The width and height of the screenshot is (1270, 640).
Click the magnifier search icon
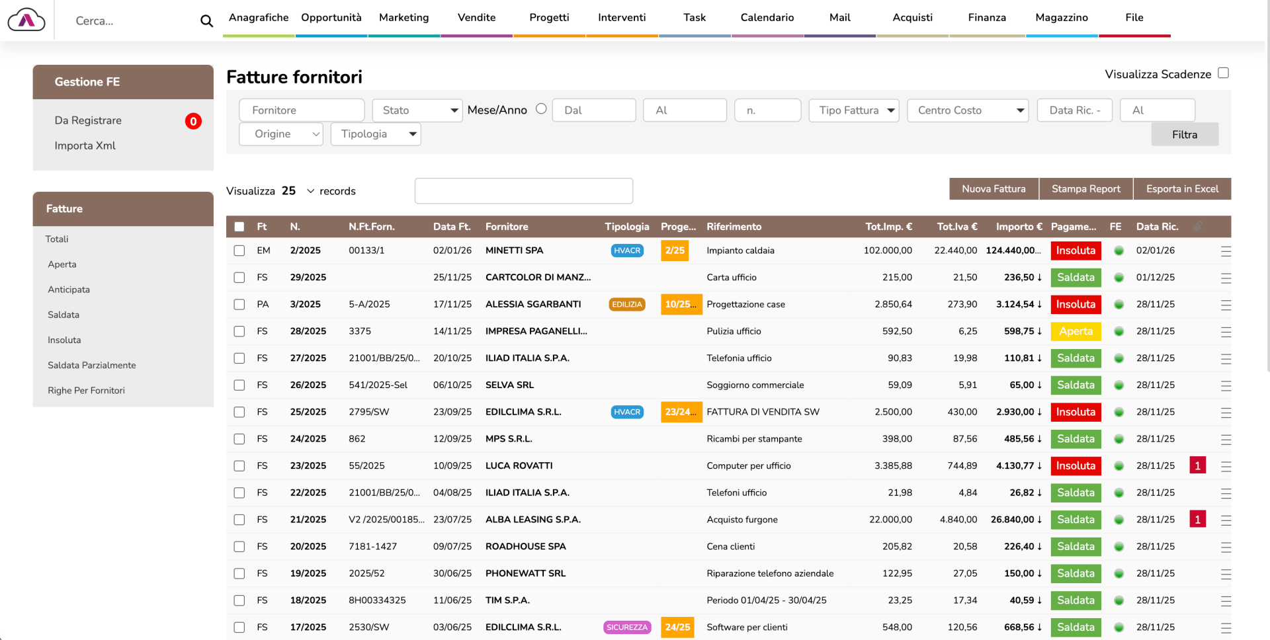pyautogui.click(x=206, y=21)
